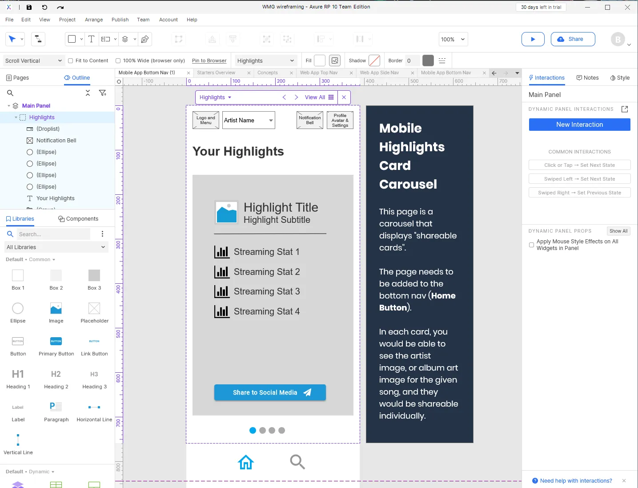The image size is (638, 488).
Task: Enable the Fit to Content checkbox
Action: pyautogui.click(x=70, y=60)
